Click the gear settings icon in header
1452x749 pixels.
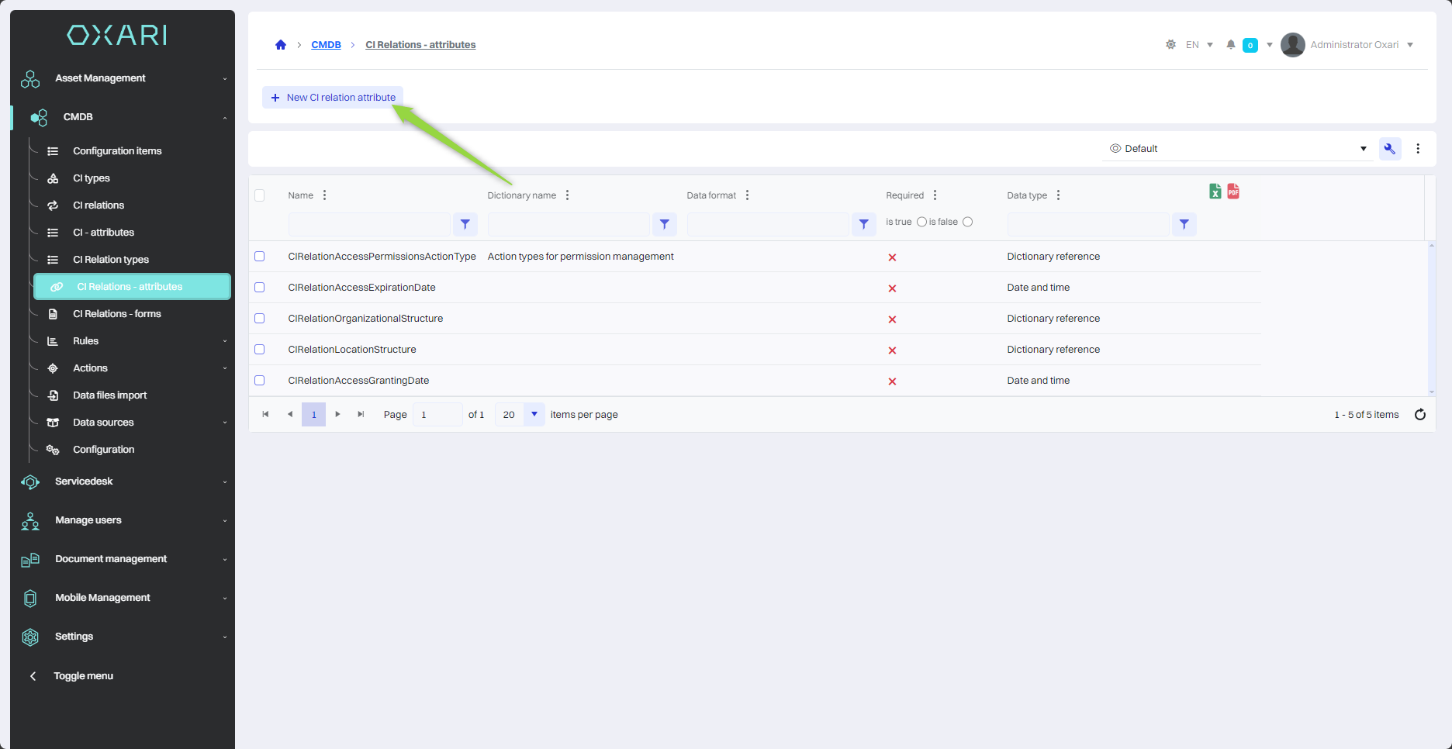coord(1170,45)
